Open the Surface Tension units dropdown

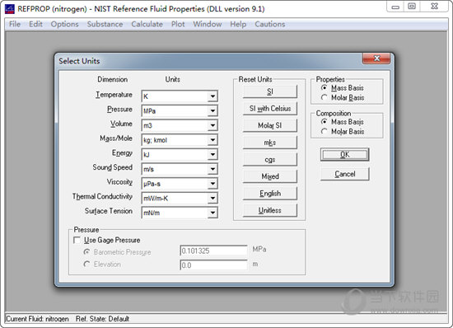tap(212, 213)
